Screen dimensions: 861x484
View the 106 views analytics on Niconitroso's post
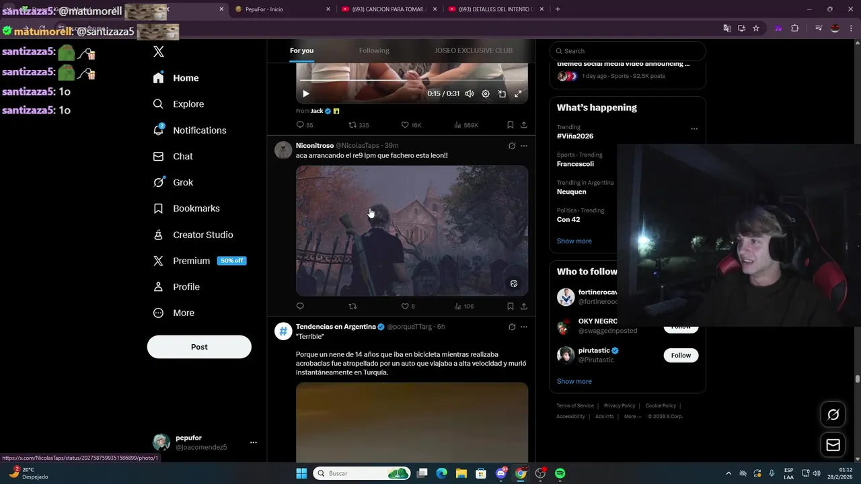tap(464, 307)
